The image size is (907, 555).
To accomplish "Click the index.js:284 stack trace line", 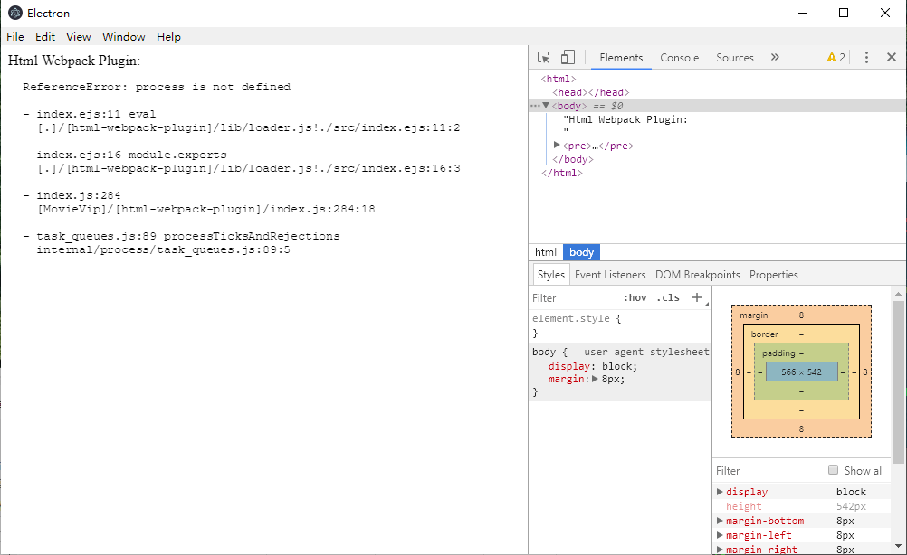I will [x=79, y=195].
